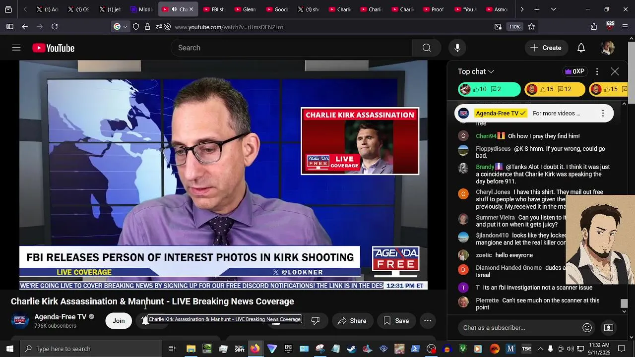Open the pinned message options menu
This screenshot has height=357, width=635.
(x=603, y=113)
